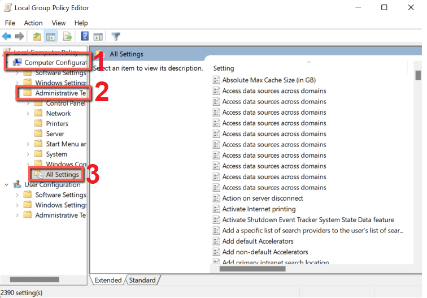Viewport: 427px width, 298px height.
Task: Collapse the User Configuration node
Action: pos(7,185)
